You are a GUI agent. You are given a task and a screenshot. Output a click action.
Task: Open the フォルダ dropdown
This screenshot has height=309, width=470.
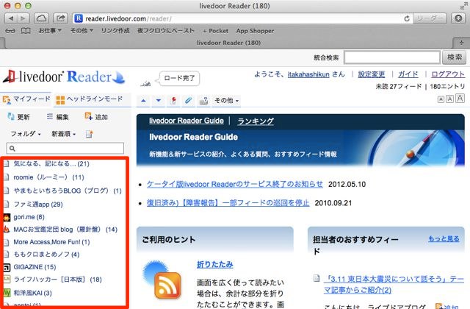point(26,134)
